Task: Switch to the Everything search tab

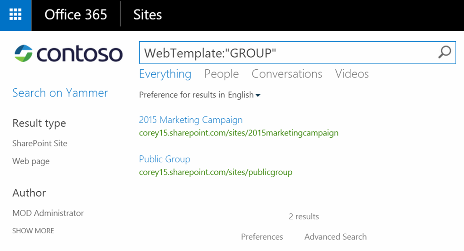Action: (x=165, y=74)
